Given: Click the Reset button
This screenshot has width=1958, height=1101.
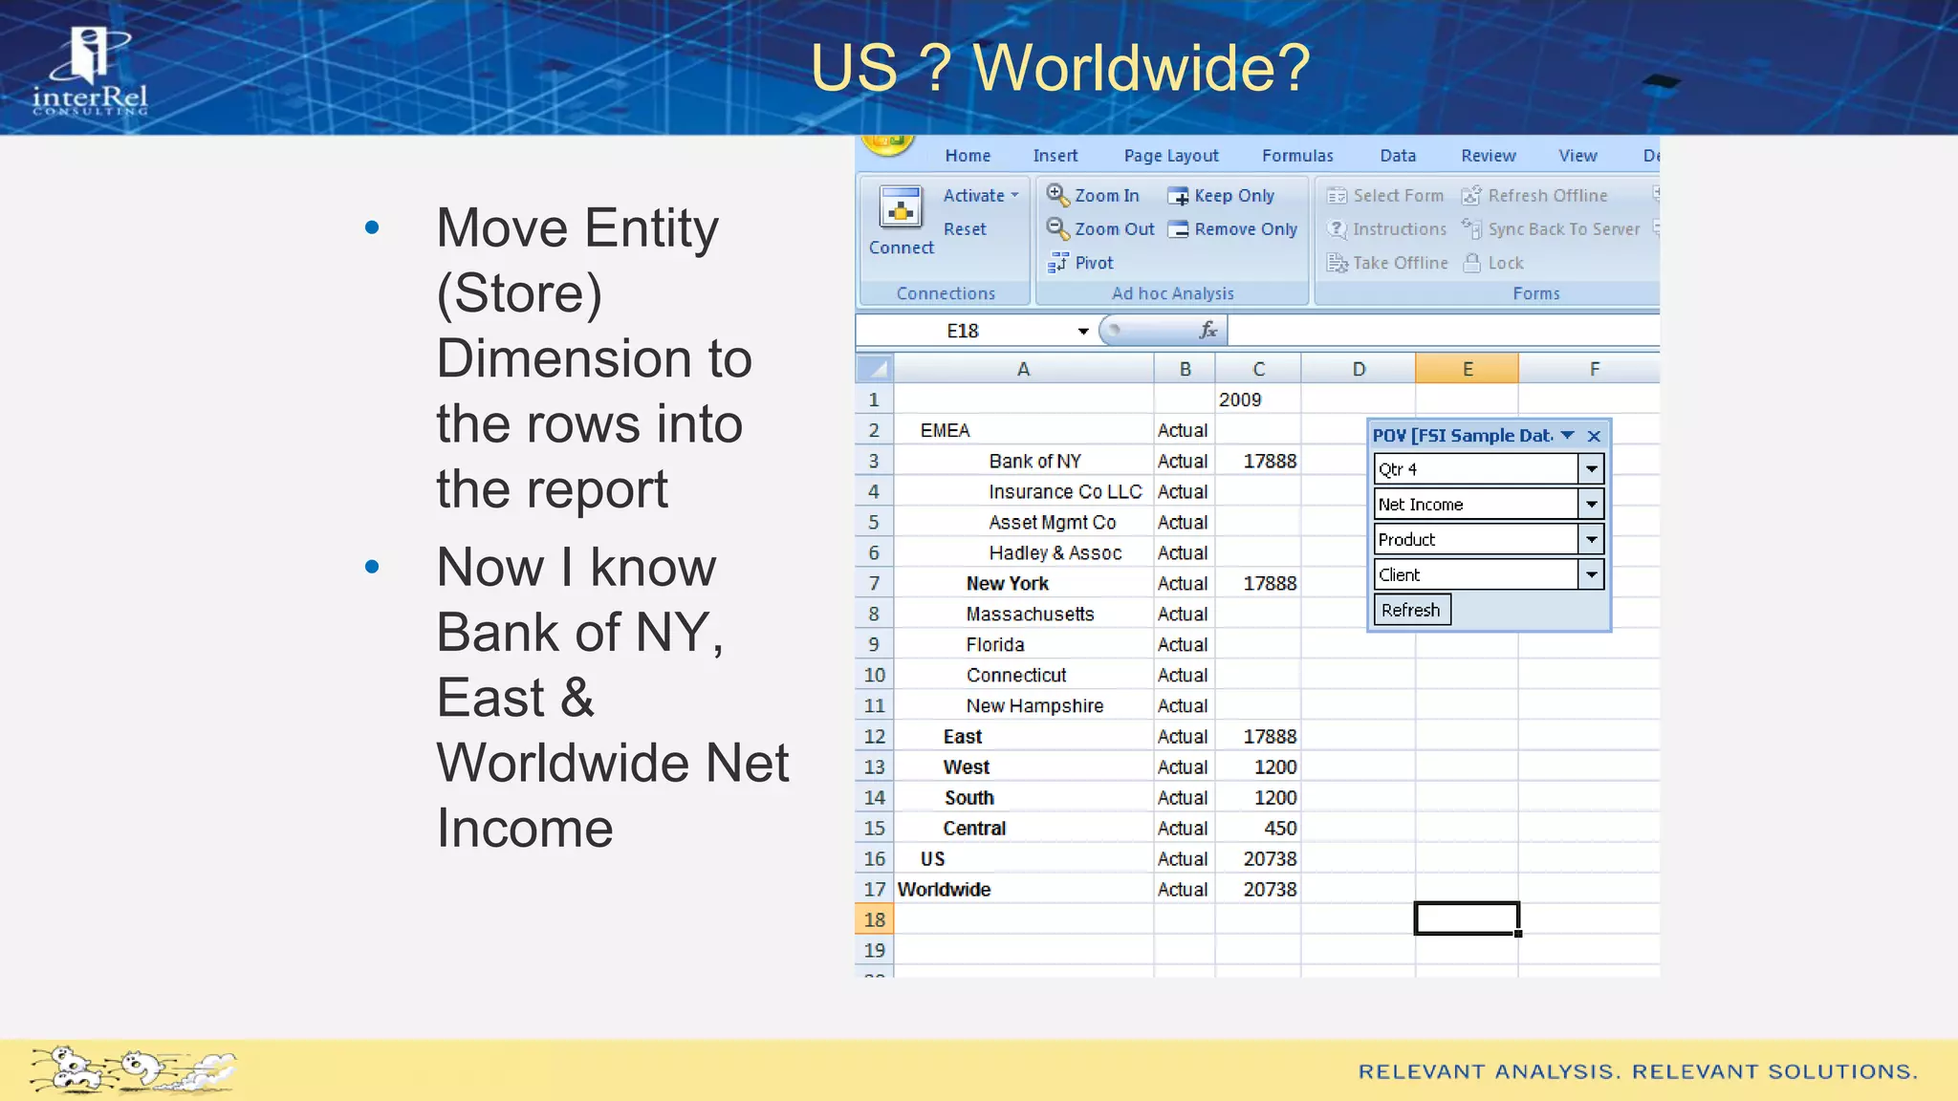Looking at the screenshot, I should pyautogui.click(x=965, y=229).
